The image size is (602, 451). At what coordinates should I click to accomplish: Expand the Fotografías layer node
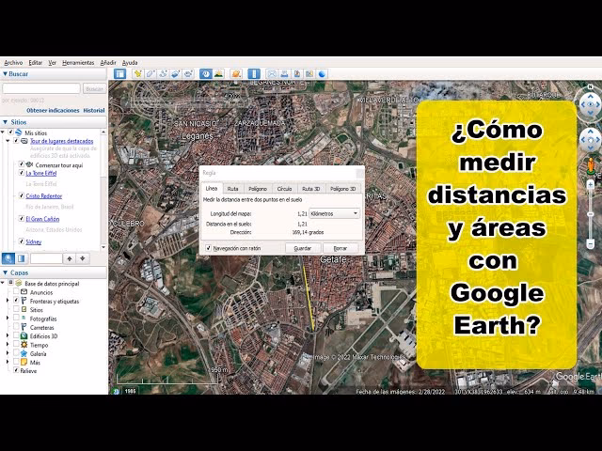[8, 319]
